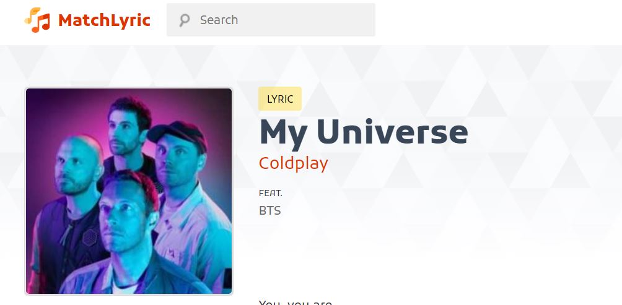The height and width of the screenshot is (305, 622).
Task: Click the MatchLyric music note logo icon
Action: (37, 20)
